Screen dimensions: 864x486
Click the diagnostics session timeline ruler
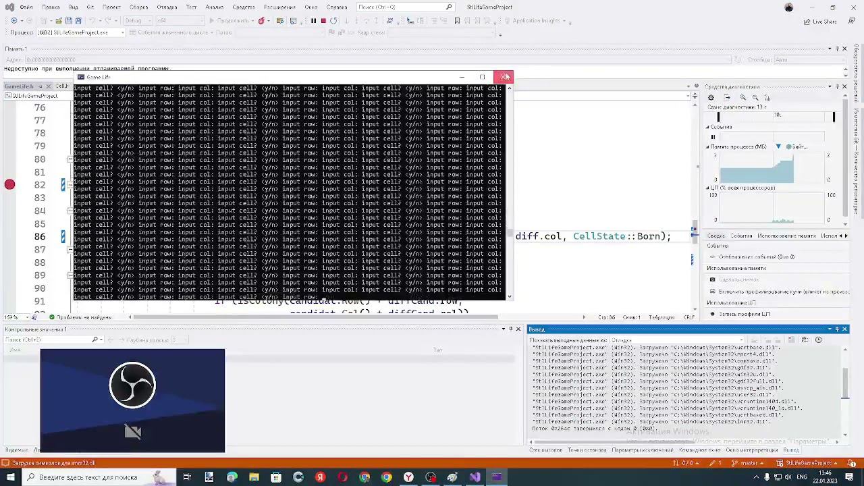tap(776, 117)
